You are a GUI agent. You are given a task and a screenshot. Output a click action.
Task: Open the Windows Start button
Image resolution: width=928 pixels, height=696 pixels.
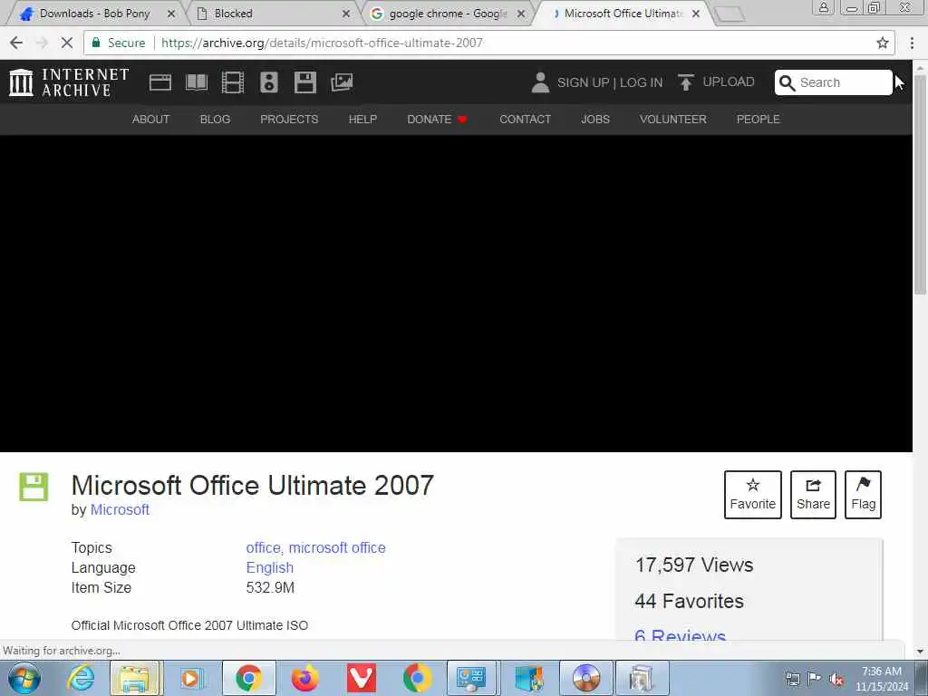click(x=24, y=678)
